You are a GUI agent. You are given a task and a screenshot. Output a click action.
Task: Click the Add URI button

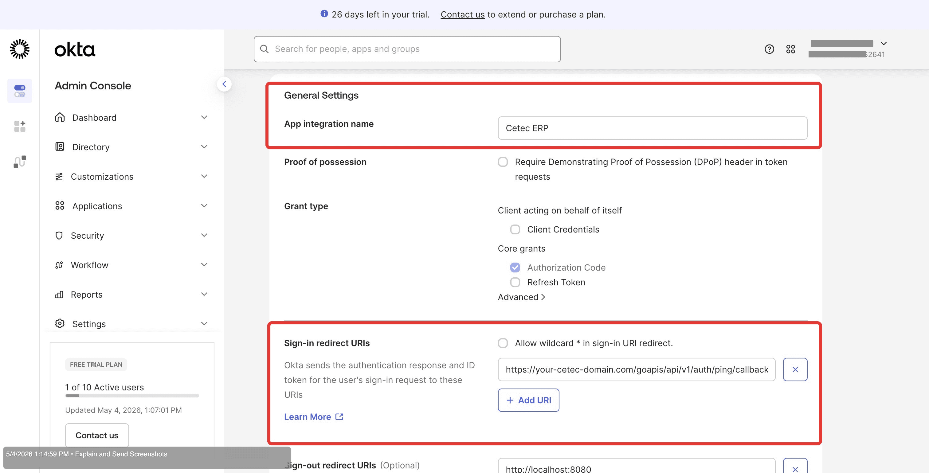(528, 400)
